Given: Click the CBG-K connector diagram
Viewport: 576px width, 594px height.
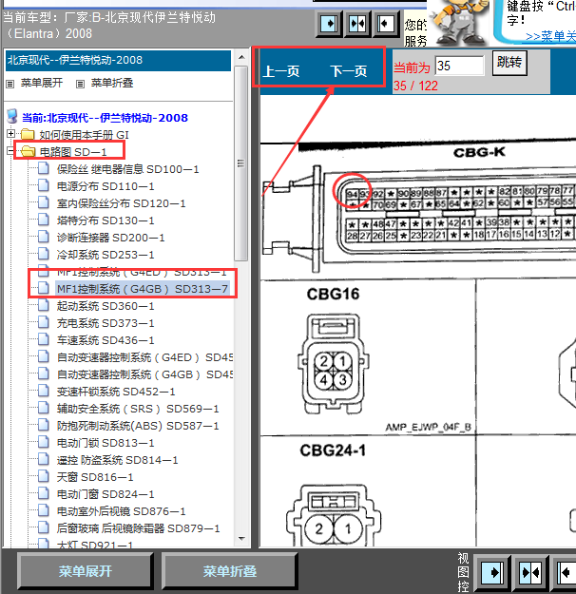Looking at the screenshot, I should click(x=419, y=218).
